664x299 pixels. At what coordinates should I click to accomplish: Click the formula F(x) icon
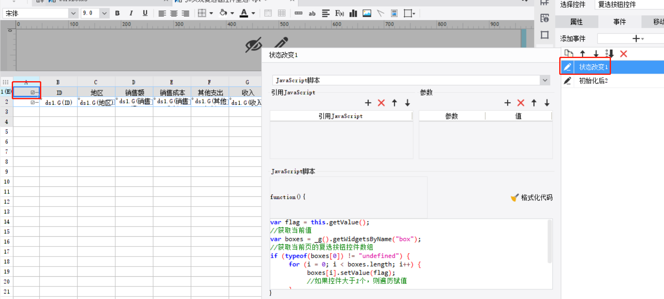pyautogui.click(x=339, y=13)
